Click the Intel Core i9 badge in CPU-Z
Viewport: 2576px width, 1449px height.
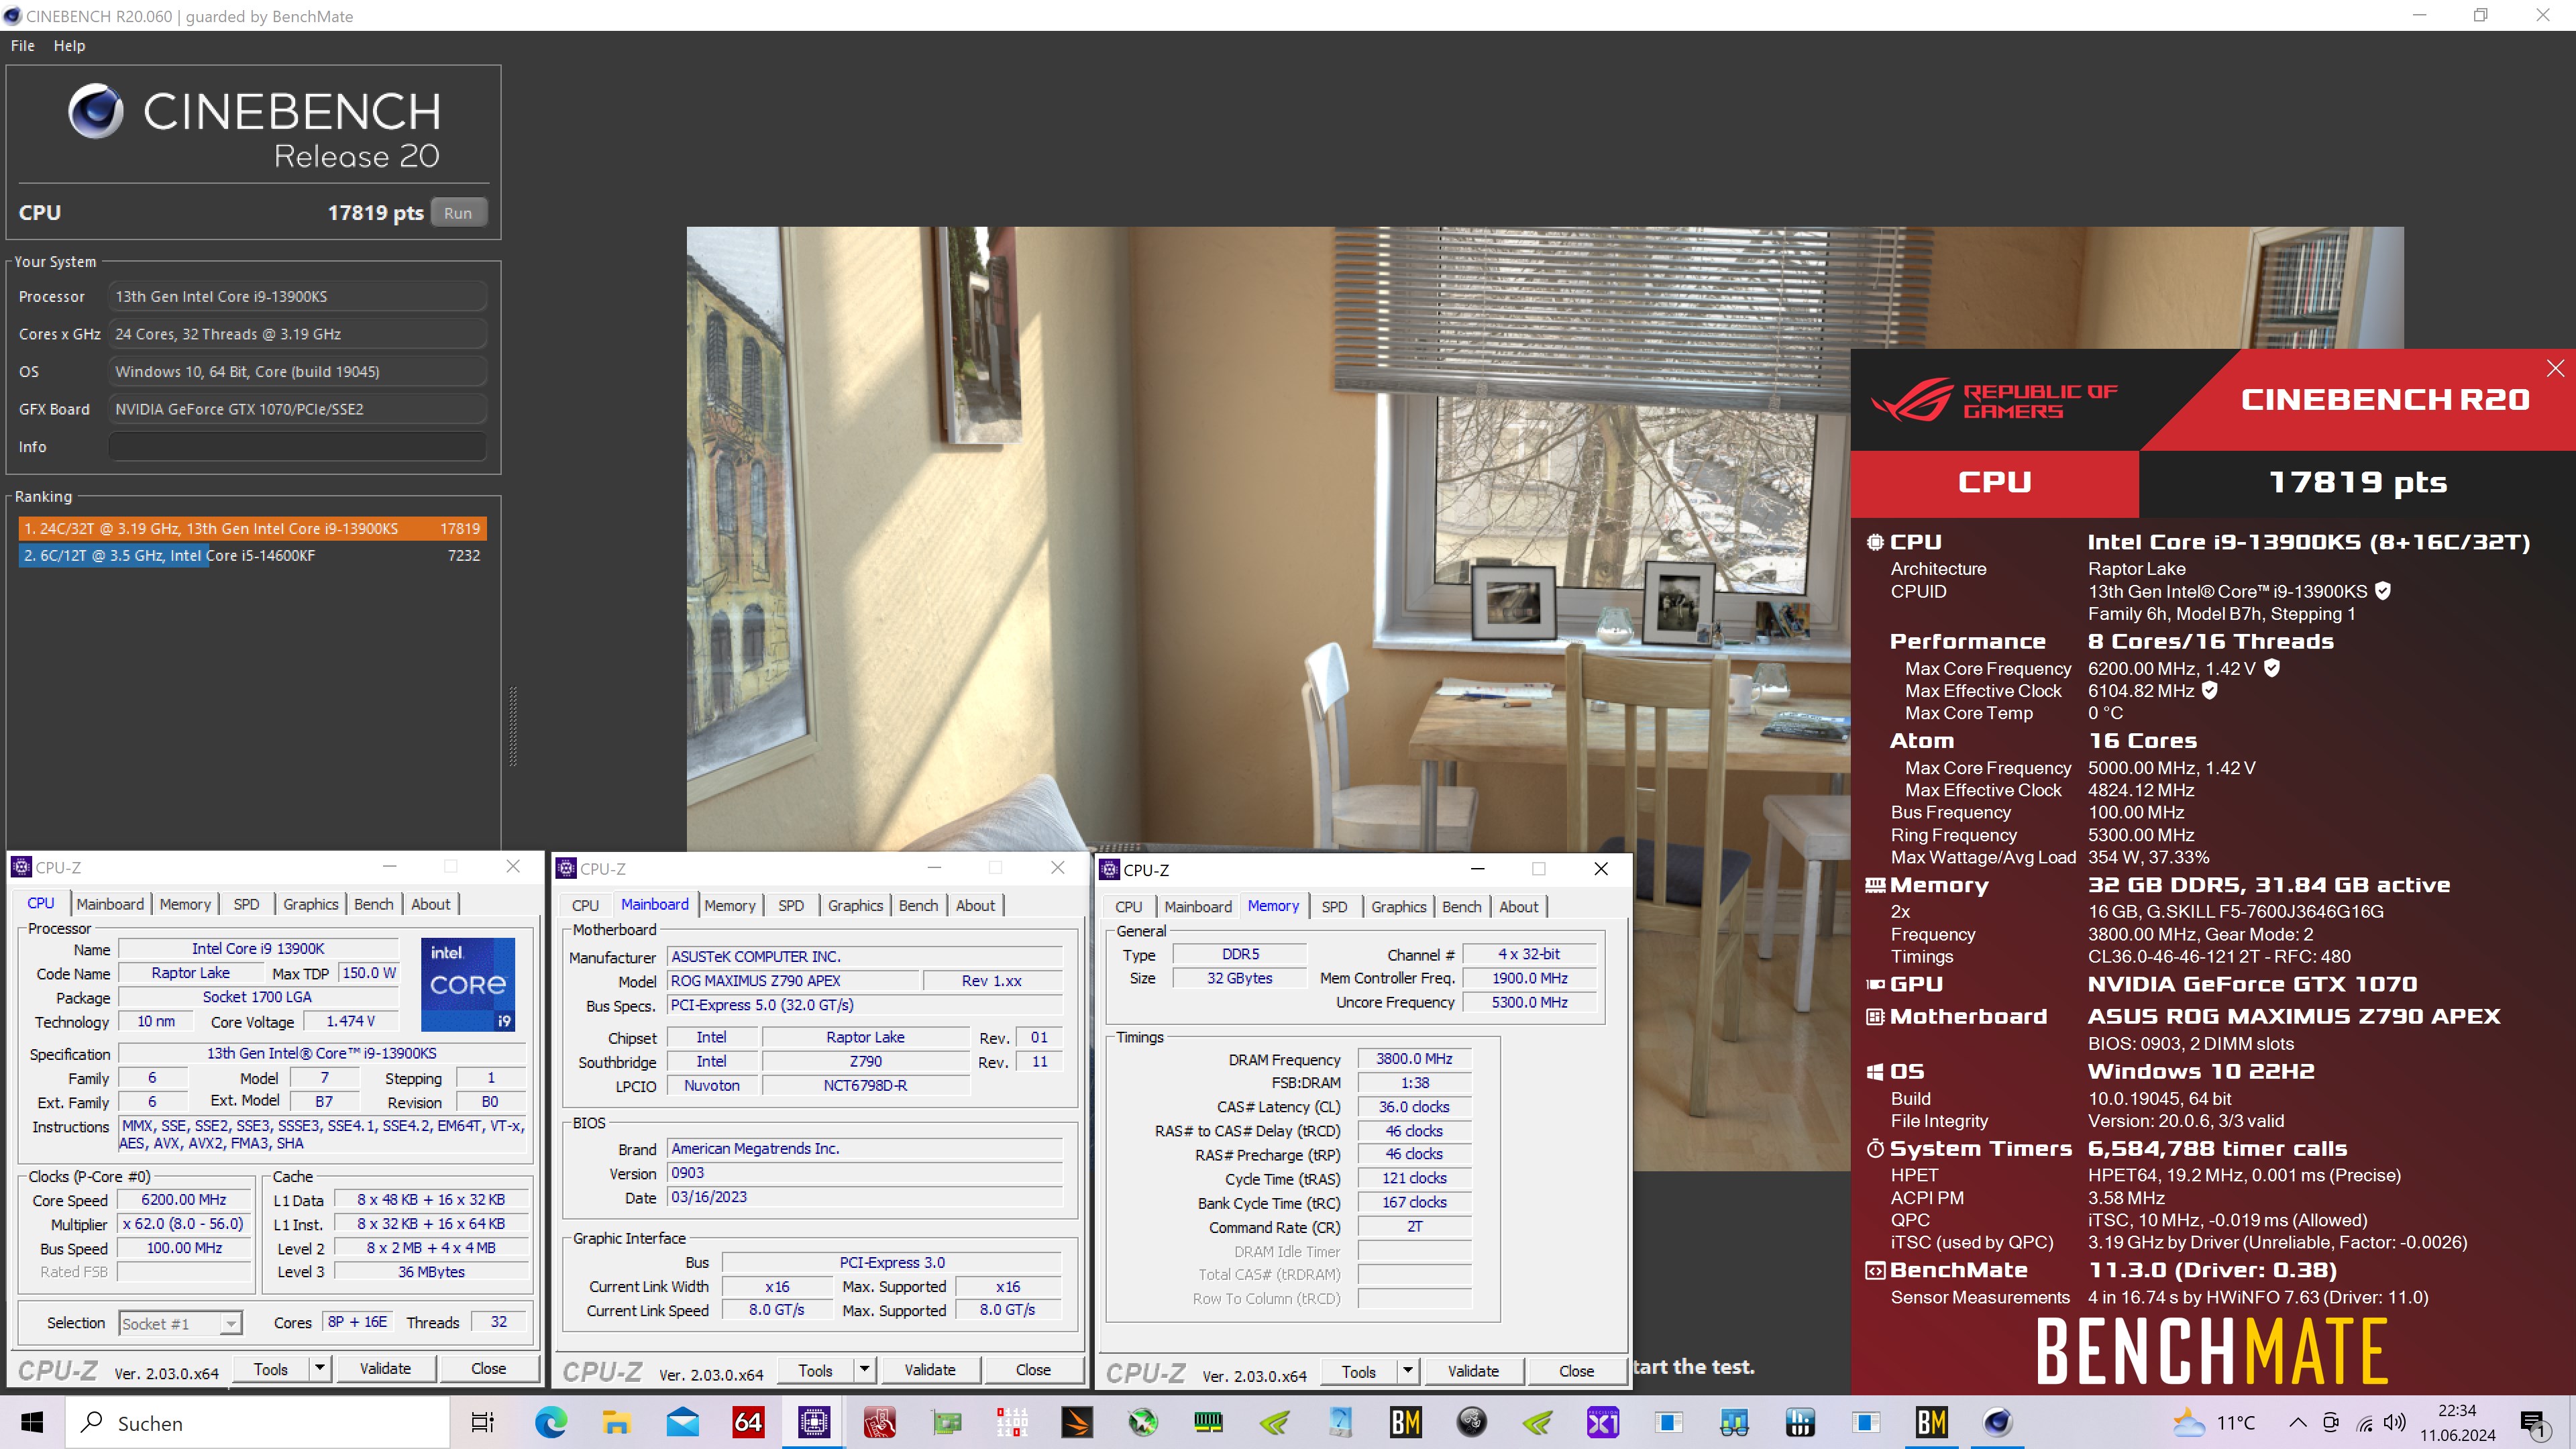[x=468, y=984]
